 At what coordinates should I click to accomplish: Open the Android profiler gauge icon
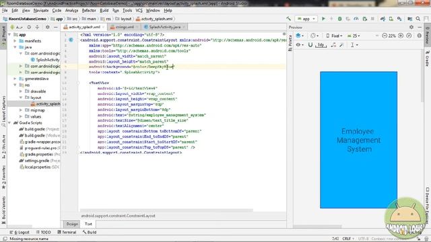(356, 19)
